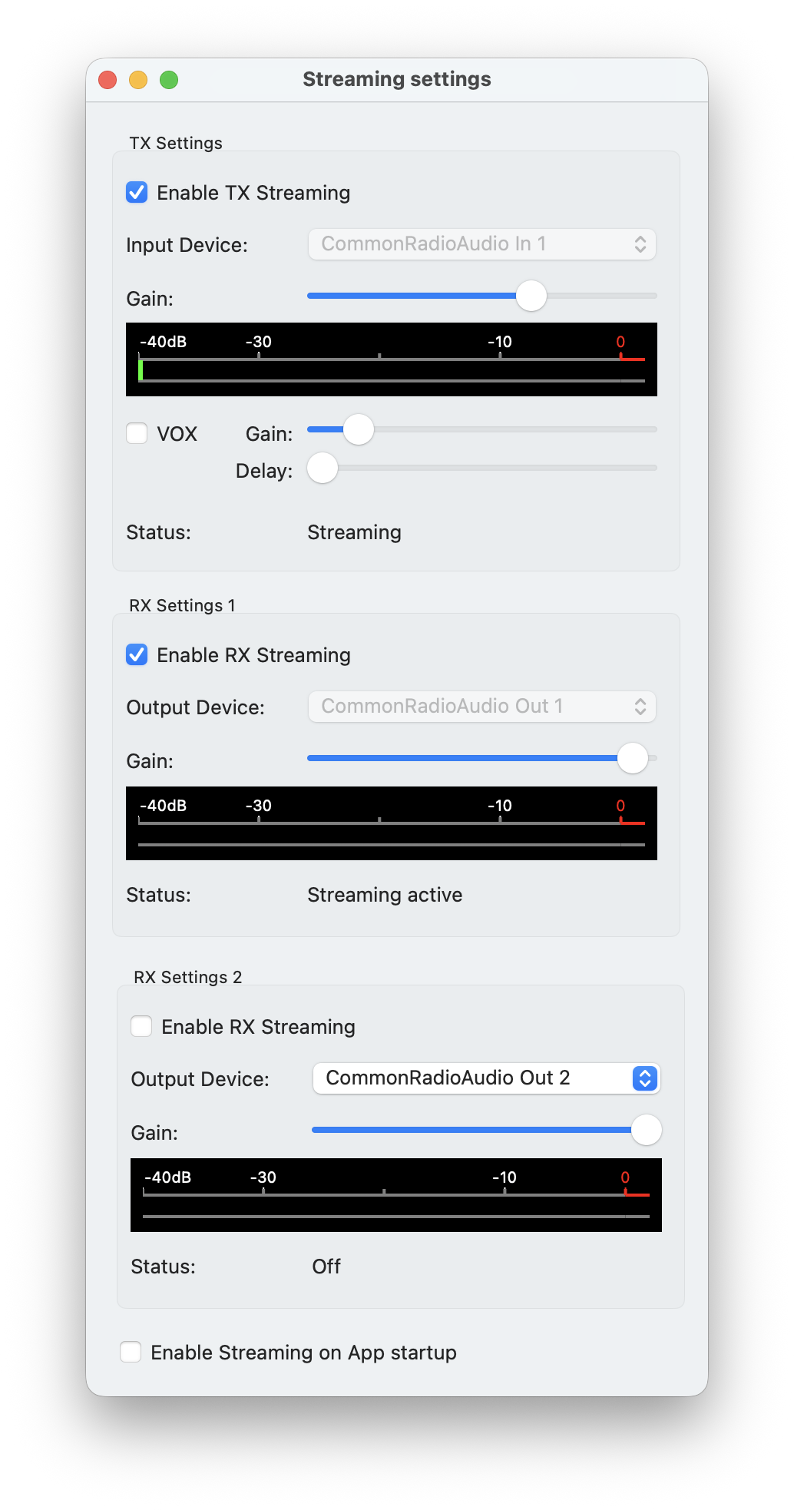Open the CommonRadioAudio In 1 input dropdown
This screenshot has width=794, height=1510.
tap(482, 244)
